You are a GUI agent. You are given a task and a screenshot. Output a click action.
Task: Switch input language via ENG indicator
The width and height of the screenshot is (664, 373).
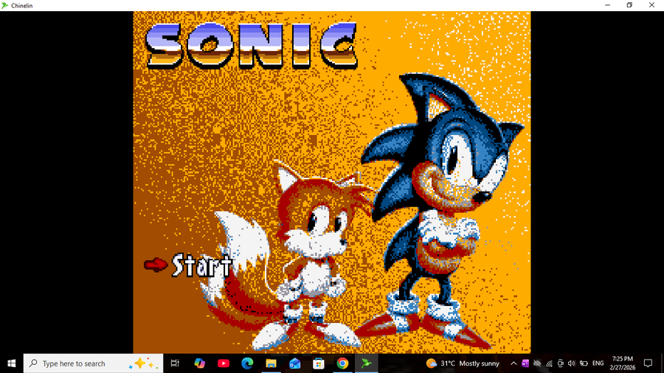(598, 363)
